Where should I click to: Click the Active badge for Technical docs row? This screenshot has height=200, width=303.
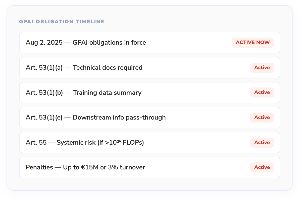(262, 67)
